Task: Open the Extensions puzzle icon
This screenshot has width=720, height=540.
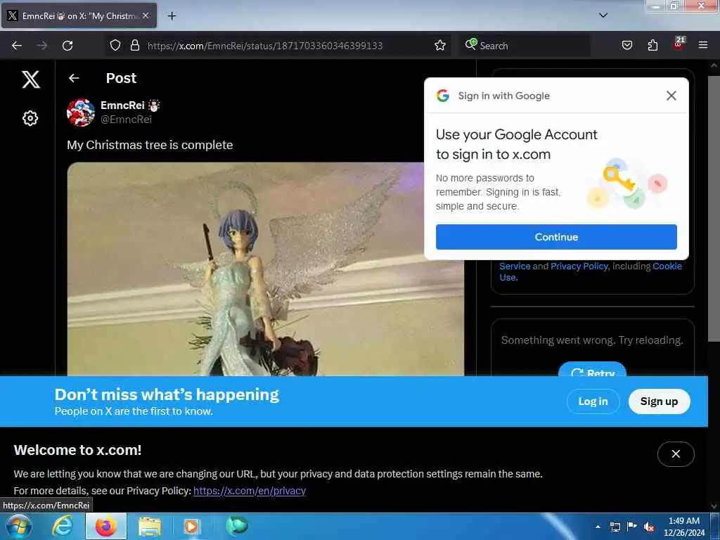Action: (x=652, y=45)
